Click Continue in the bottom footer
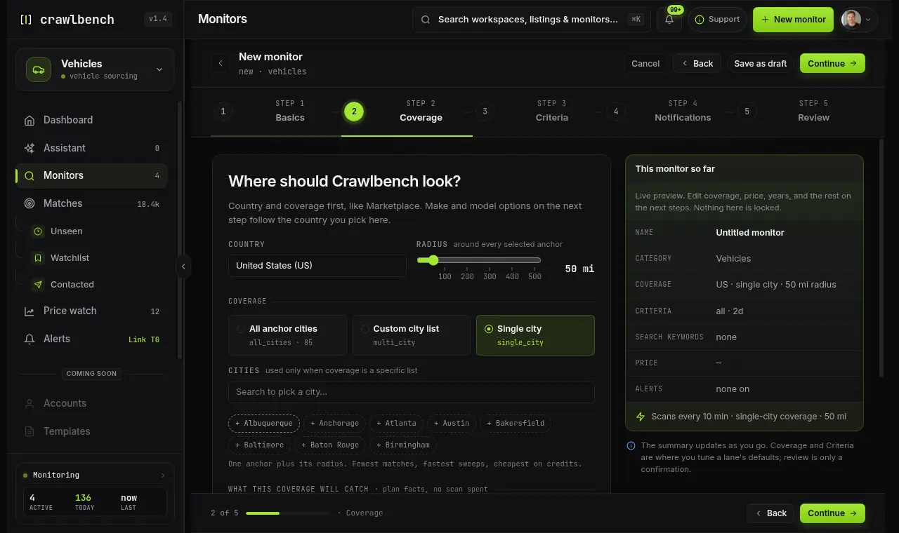The image size is (899, 533). (x=832, y=513)
